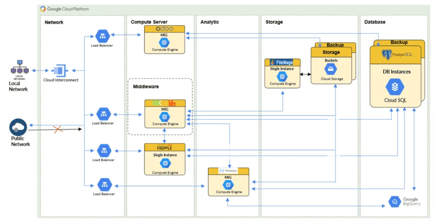Viewport: 436px width, 222px height.
Task: Select the Load Balancer linked to Odoo MIG
Action: [x=103, y=36]
